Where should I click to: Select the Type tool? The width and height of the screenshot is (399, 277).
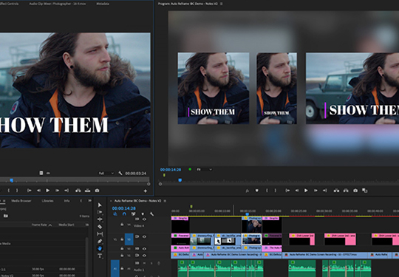[x=100, y=256]
